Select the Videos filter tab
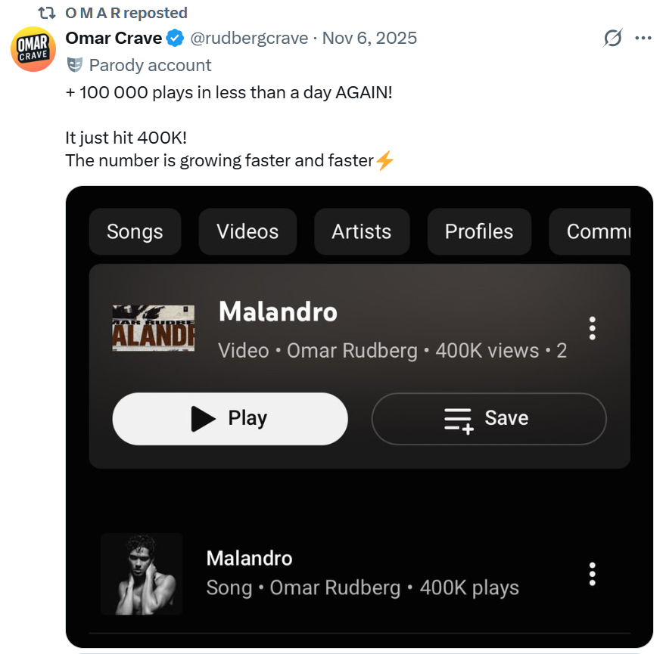Screen dimensions: 666x654 (x=247, y=231)
